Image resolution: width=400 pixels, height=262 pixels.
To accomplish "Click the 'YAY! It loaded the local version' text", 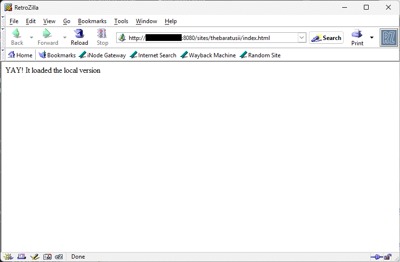I will [53, 70].
